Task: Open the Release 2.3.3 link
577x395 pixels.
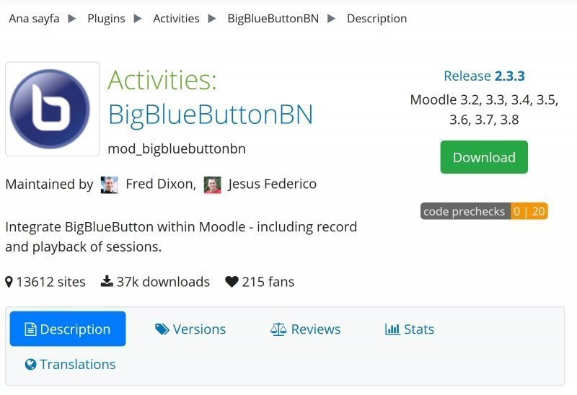Action: point(484,76)
